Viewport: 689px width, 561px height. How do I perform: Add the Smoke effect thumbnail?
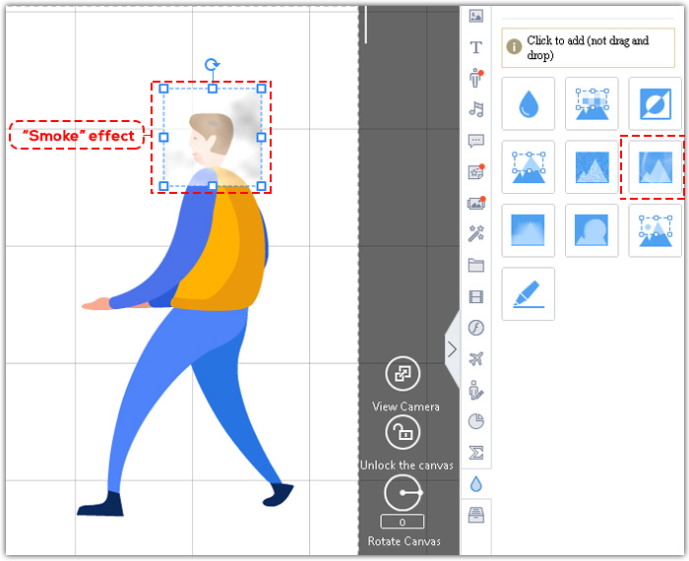click(x=656, y=167)
